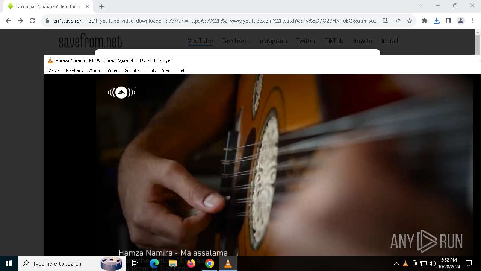Open How to link on savefrom
Viewport: 481px width, 271px height.
pyautogui.click(x=362, y=41)
